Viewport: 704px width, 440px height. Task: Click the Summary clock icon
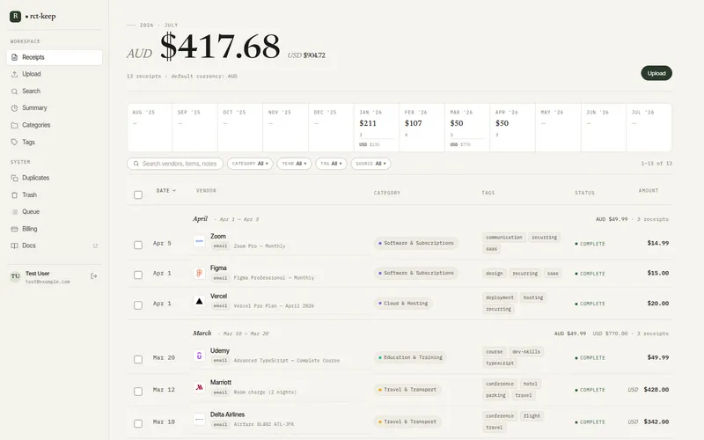(x=14, y=108)
